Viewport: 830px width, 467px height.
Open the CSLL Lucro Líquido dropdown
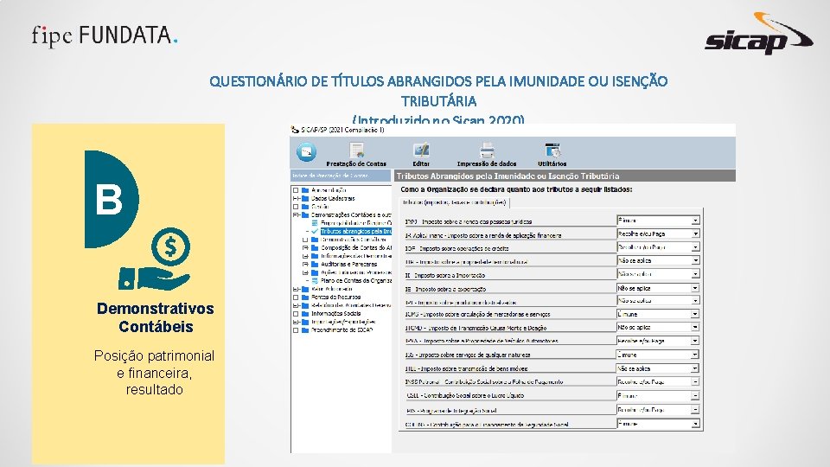click(x=695, y=395)
